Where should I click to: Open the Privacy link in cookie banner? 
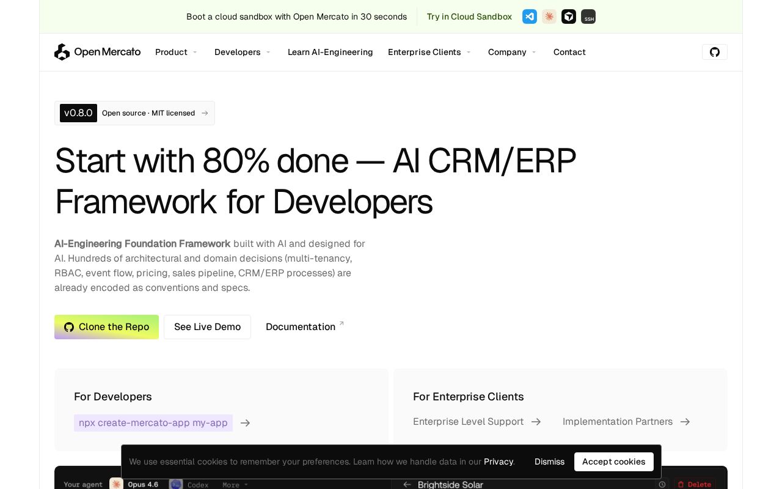pos(499,461)
